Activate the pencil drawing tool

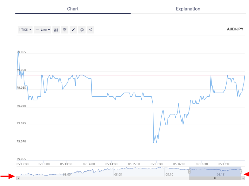click(73, 29)
